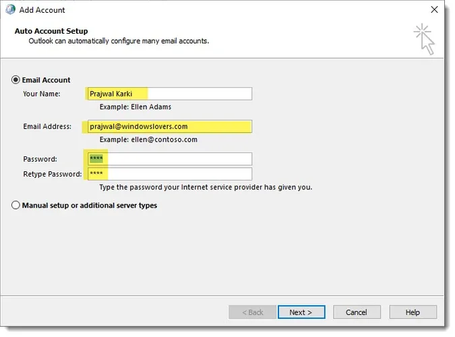Close the Add Account dialog
This screenshot has height=337, width=455.
coord(434,9)
